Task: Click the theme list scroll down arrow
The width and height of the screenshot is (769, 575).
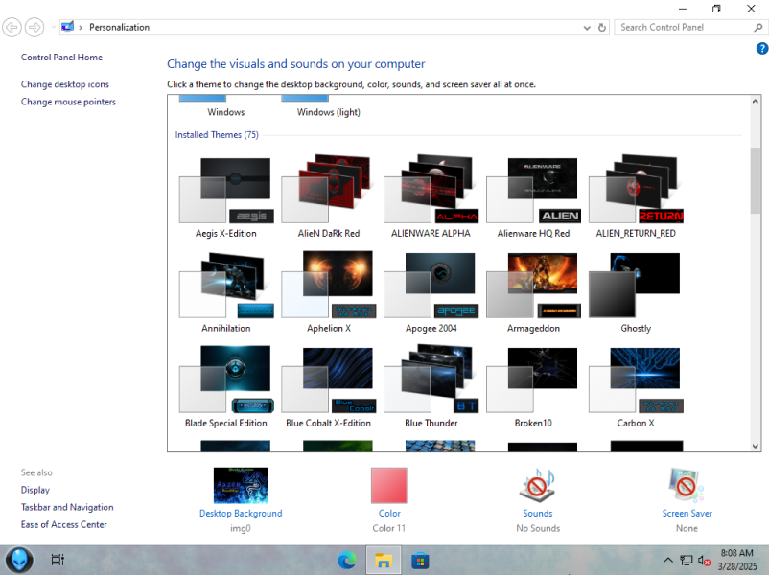Action: coord(756,446)
